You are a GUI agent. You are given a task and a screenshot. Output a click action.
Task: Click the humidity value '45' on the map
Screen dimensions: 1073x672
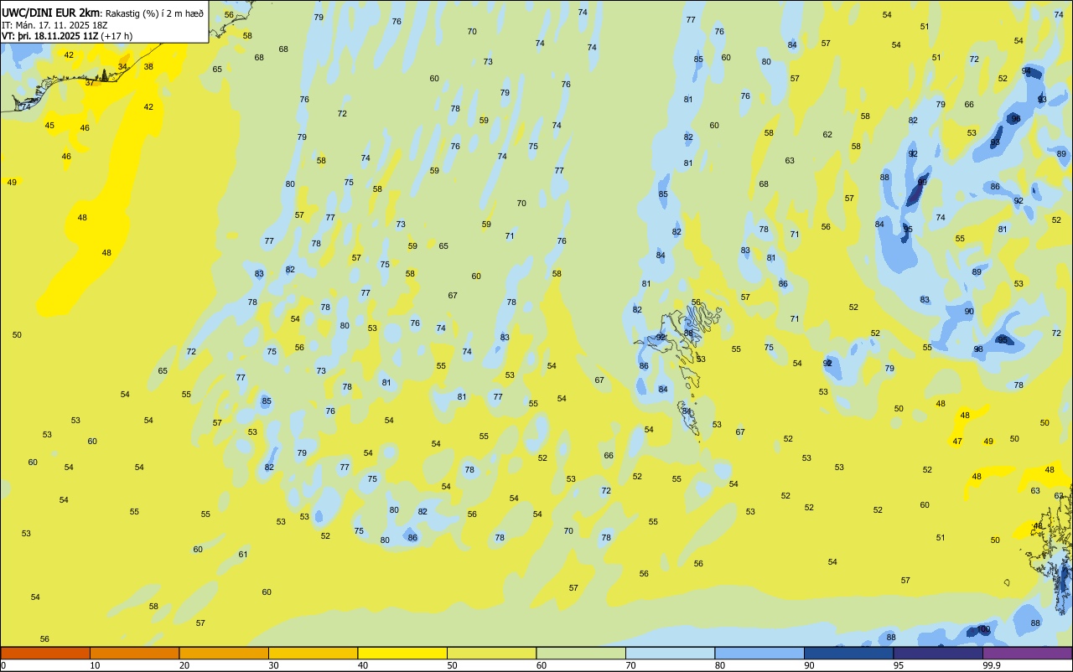[49, 125]
